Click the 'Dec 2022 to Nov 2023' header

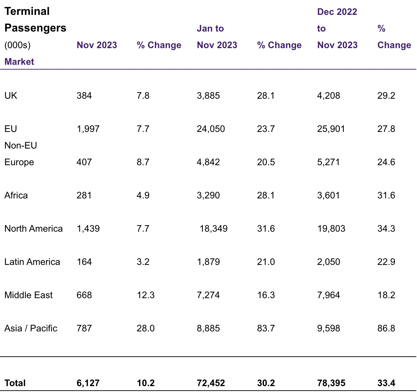click(337, 28)
